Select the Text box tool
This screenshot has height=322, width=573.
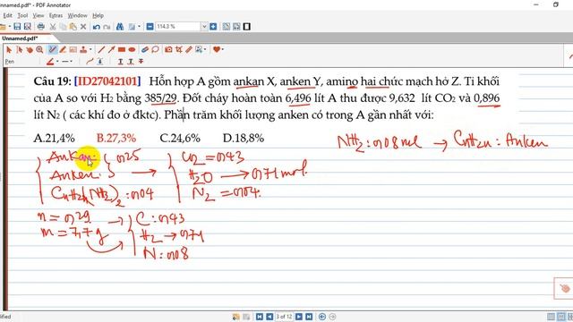[x=73, y=49]
